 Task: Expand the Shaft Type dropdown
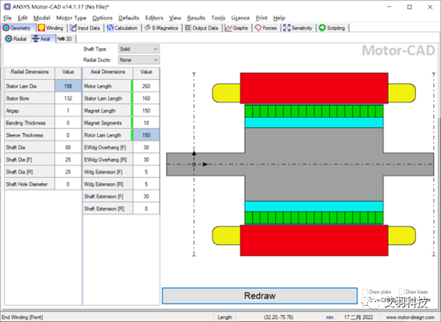139,49
